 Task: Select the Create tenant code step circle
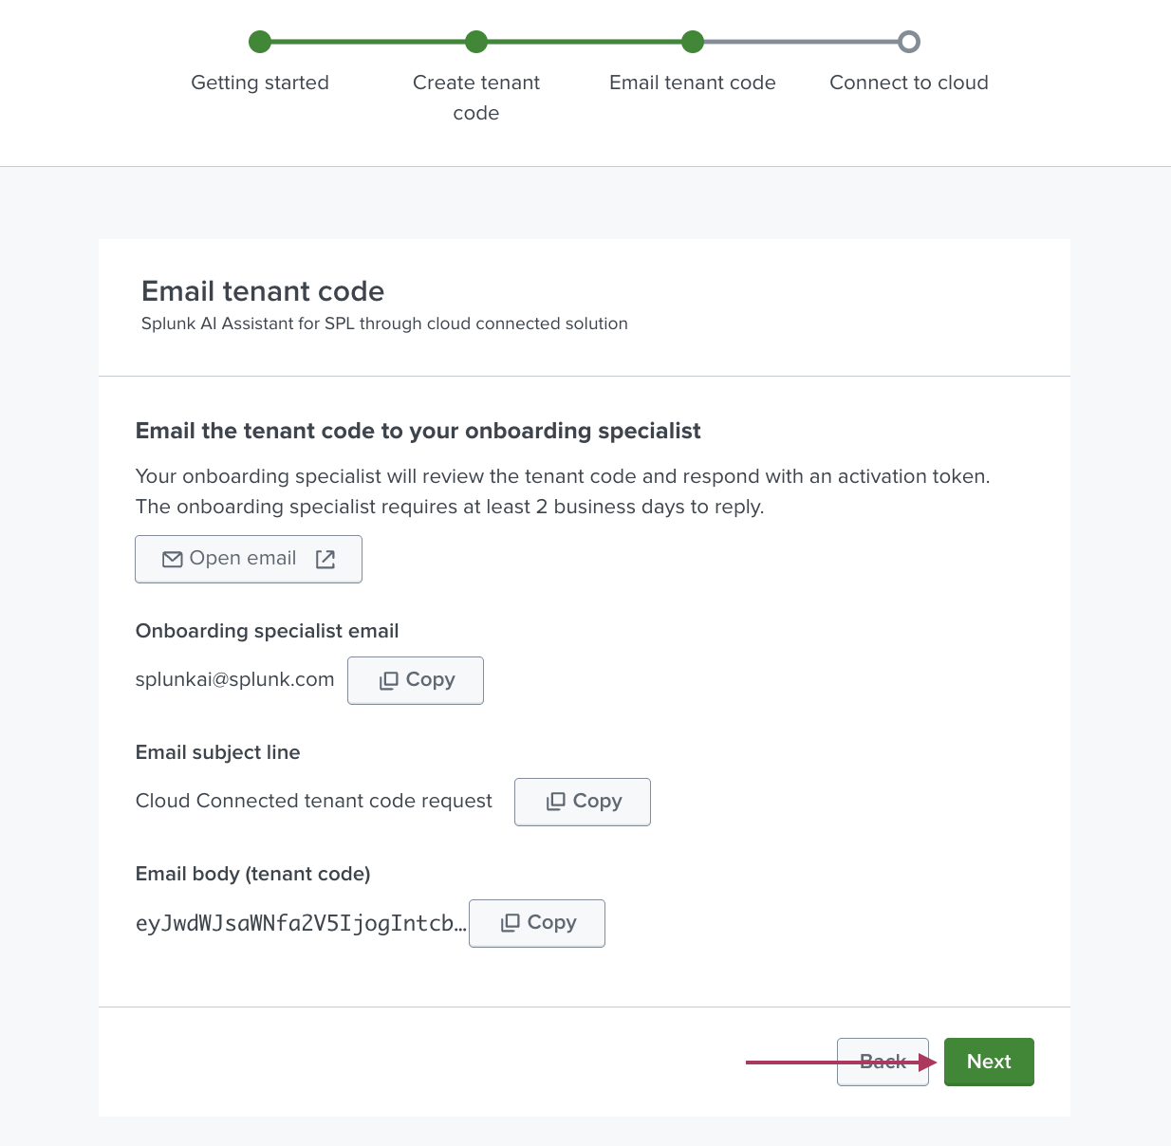476,42
